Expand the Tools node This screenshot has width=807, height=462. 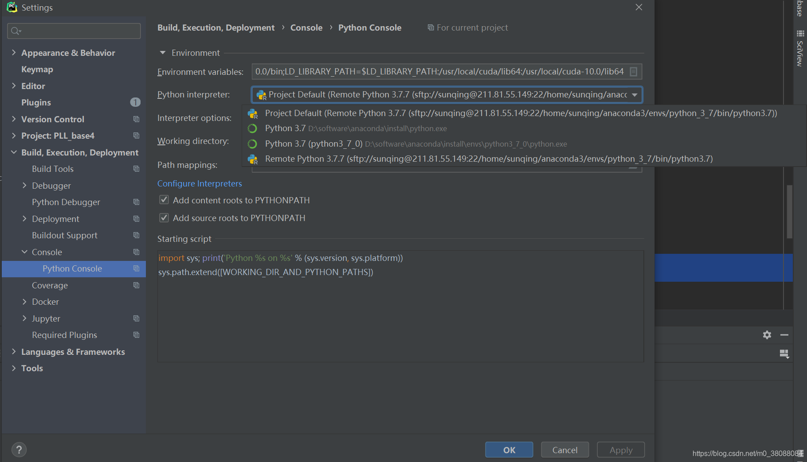click(14, 368)
